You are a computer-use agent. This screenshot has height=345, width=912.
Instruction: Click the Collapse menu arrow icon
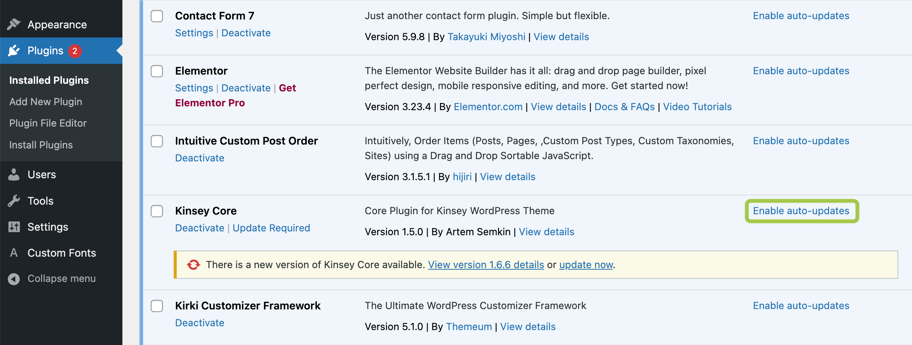coord(14,279)
